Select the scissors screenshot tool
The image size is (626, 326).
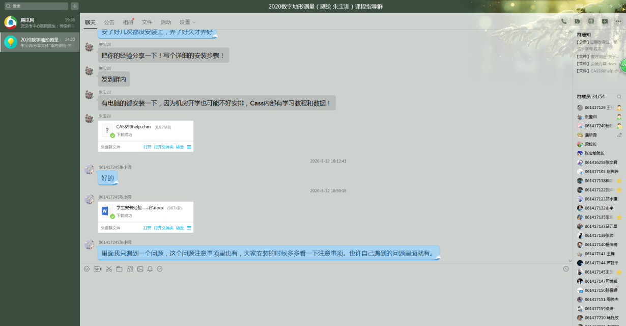click(x=108, y=269)
